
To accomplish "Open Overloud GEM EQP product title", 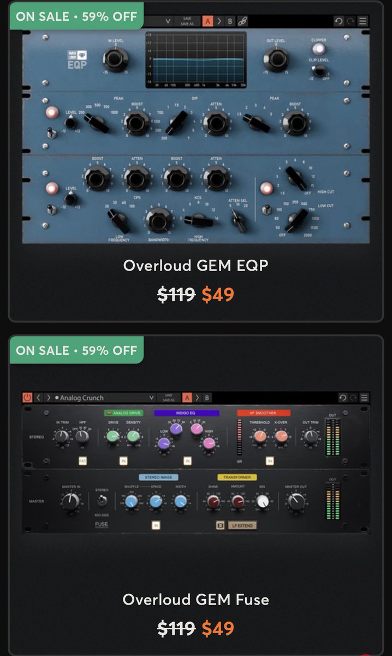I will [x=196, y=265].
